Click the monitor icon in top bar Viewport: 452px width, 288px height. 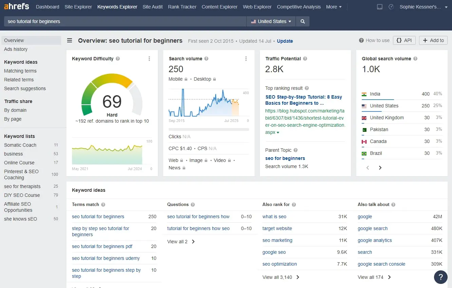[380, 7]
